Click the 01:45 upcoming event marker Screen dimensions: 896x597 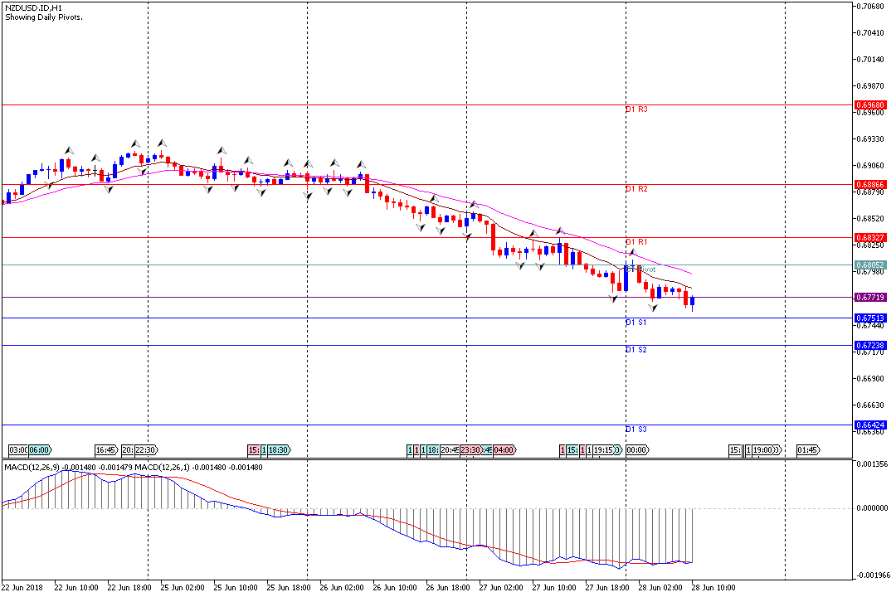coord(808,450)
